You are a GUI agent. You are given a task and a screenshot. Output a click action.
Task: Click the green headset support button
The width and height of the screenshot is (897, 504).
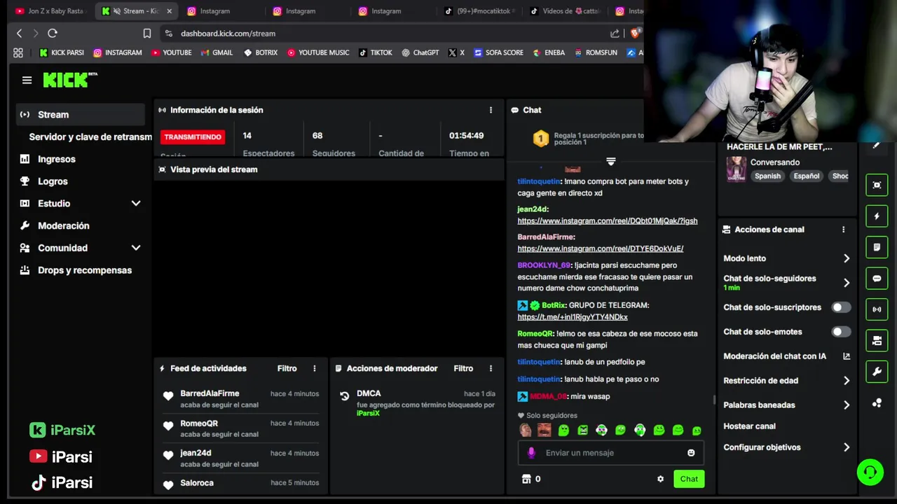pyautogui.click(x=870, y=472)
